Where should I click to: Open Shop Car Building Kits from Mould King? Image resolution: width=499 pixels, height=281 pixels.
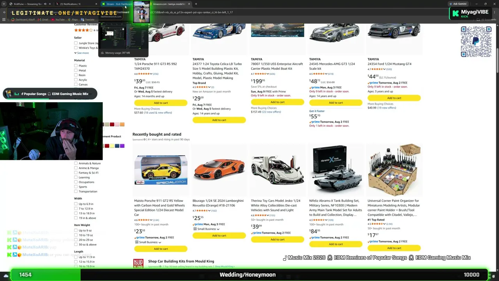pos(181,261)
